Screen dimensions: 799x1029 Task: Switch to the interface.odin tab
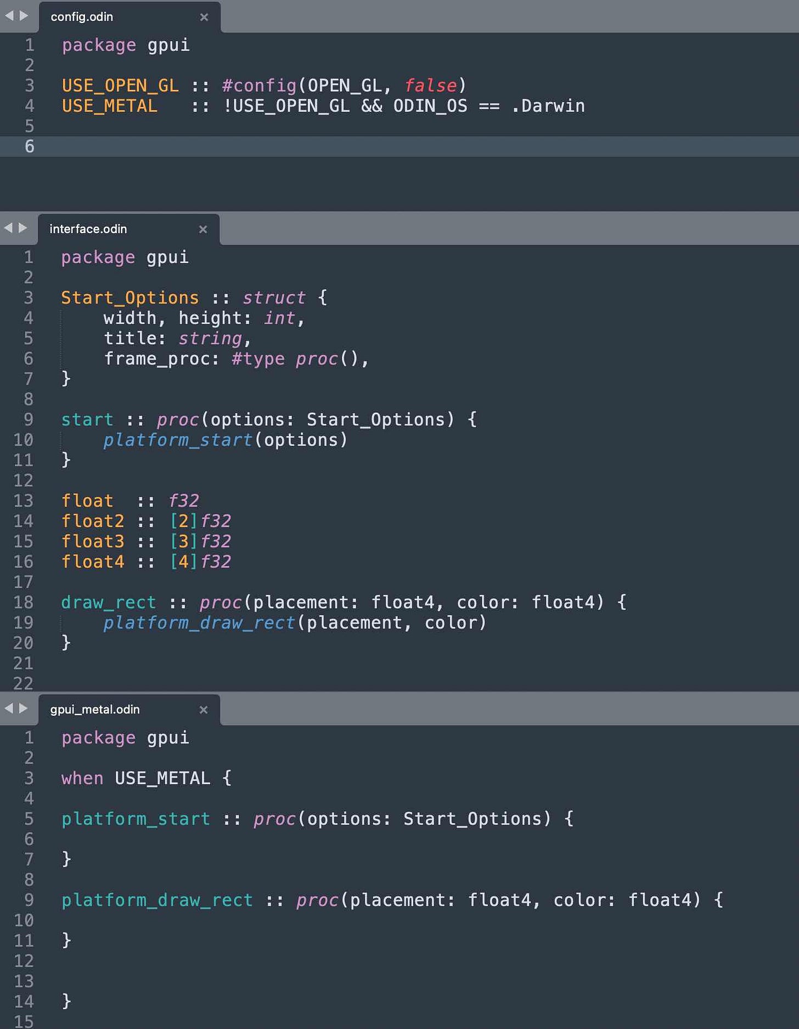88,229
